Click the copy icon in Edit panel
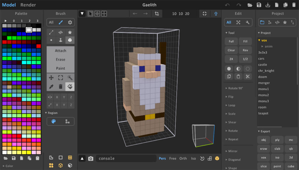 click(229, 76)
